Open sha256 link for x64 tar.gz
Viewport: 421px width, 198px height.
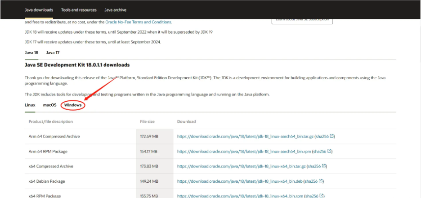[314, 166]
